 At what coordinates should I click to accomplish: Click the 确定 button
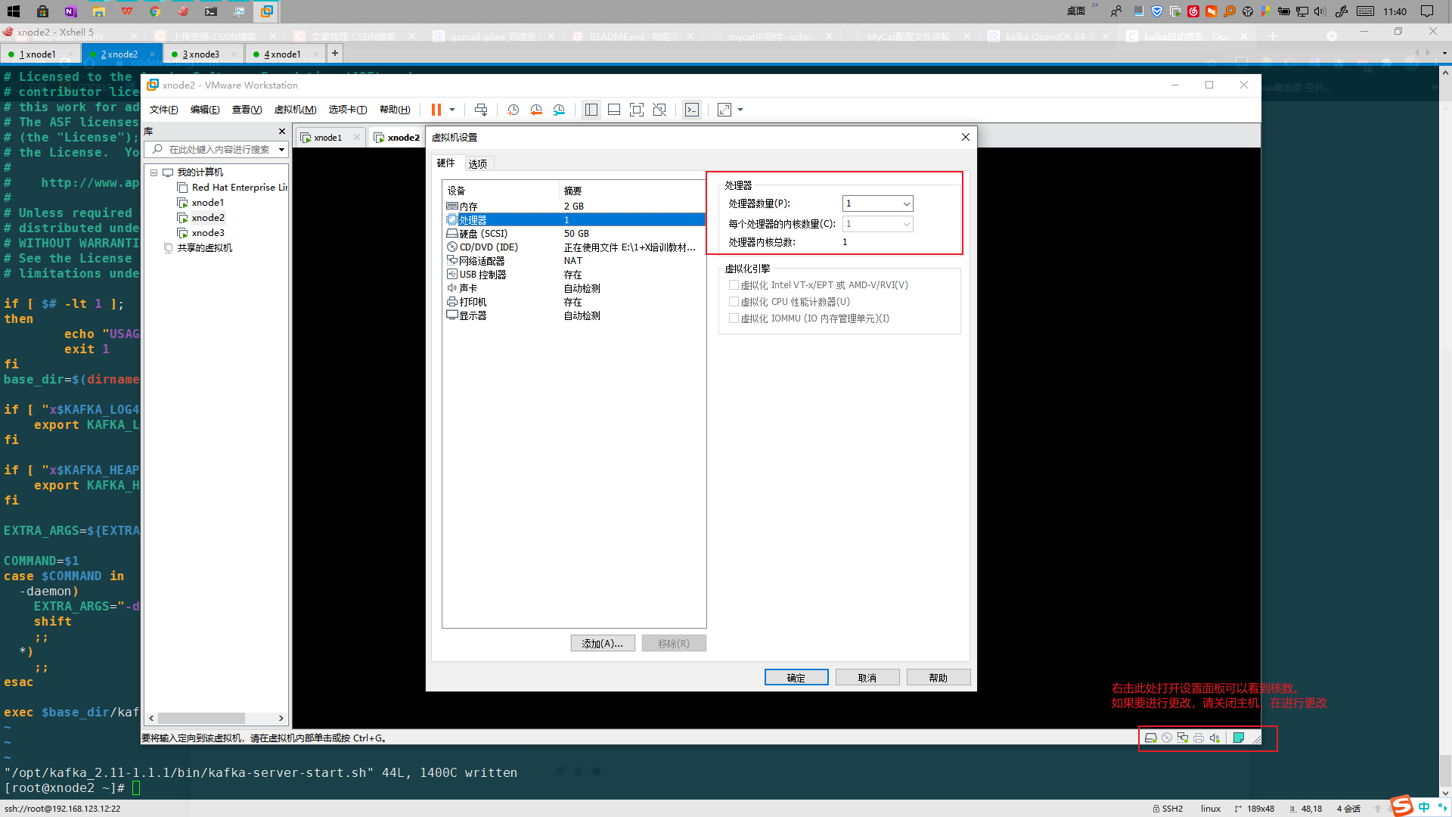click(x=796, y=678)
